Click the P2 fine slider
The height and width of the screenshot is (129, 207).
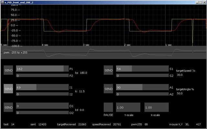click(x=42, y=76)
